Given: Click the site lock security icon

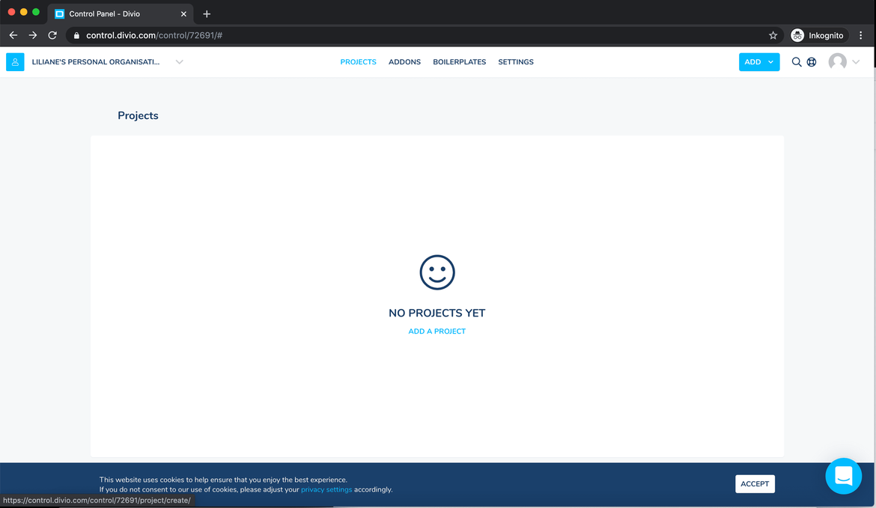Looking at the screenshot, I should click(76, 35).
